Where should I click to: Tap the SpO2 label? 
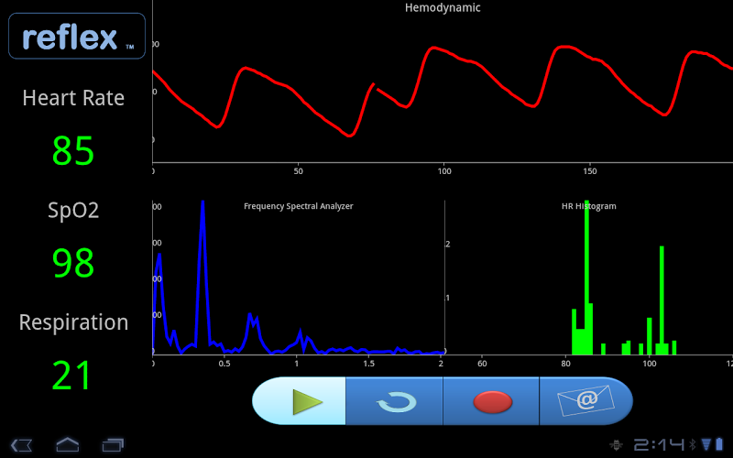coord(73,211)
